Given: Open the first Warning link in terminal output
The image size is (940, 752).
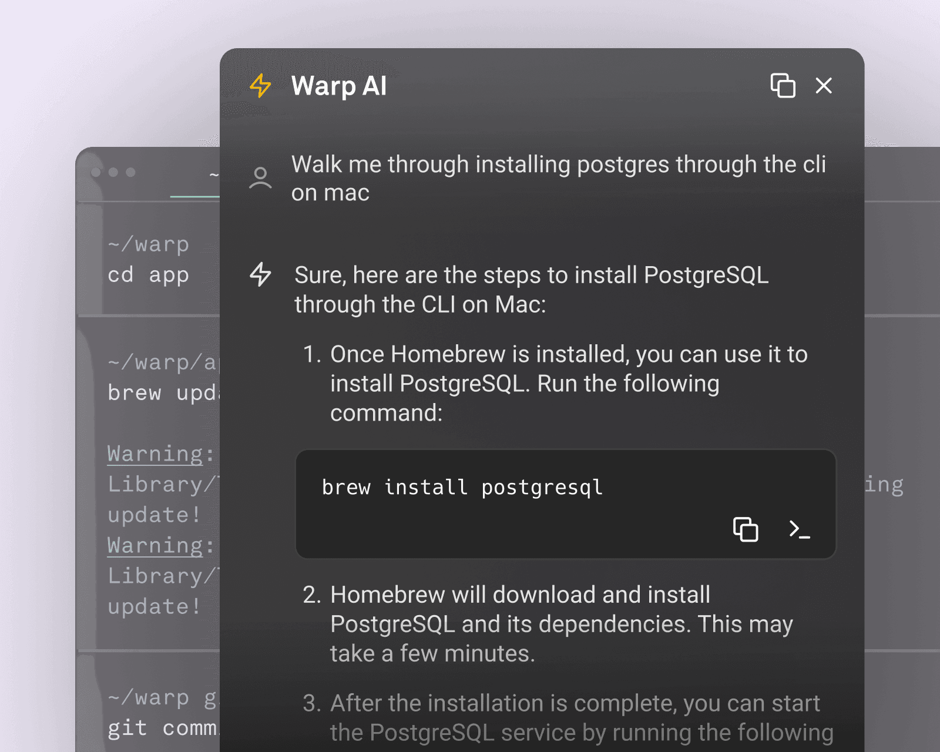Looking at the screenshot, I should [155, 454].
